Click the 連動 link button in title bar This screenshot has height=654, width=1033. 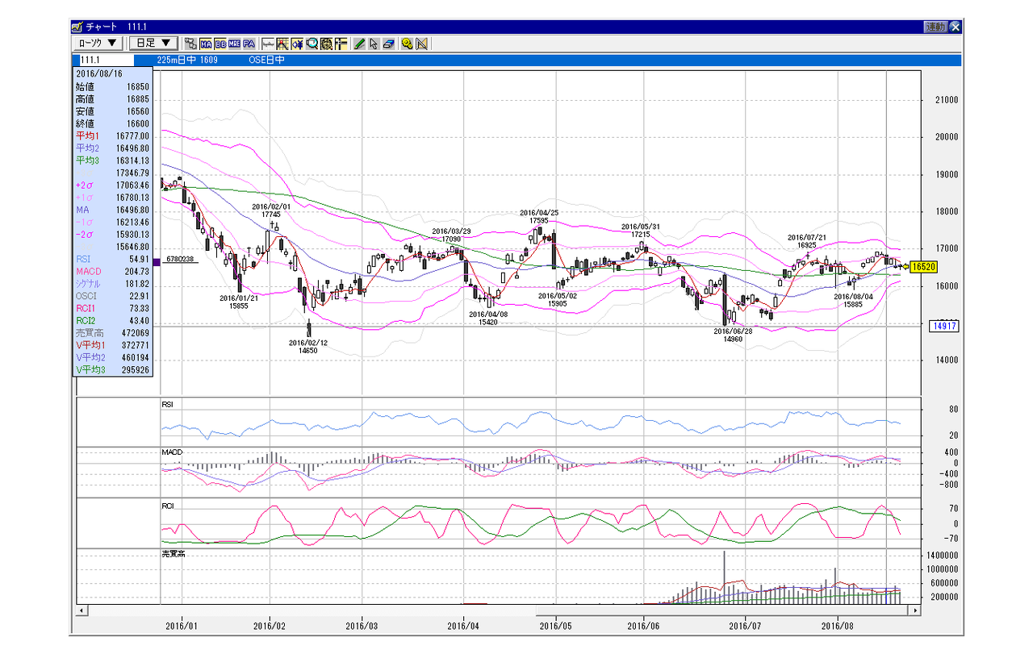click(935, 27)
